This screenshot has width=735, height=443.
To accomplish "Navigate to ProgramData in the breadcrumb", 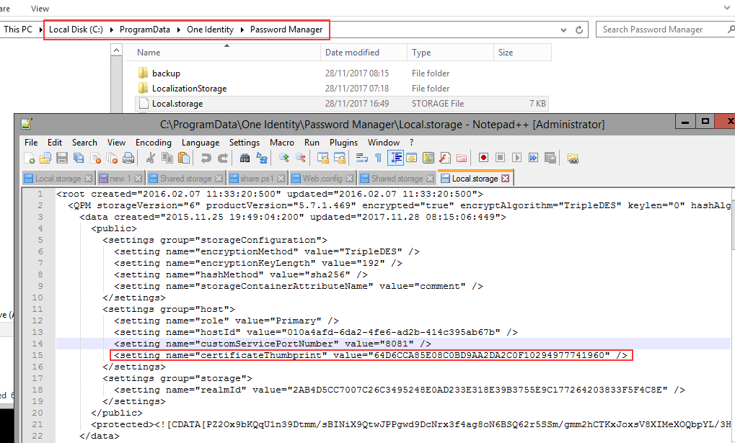I will coord(145,30).
